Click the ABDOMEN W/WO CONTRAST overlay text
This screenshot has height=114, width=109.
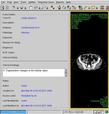(81, 16)
